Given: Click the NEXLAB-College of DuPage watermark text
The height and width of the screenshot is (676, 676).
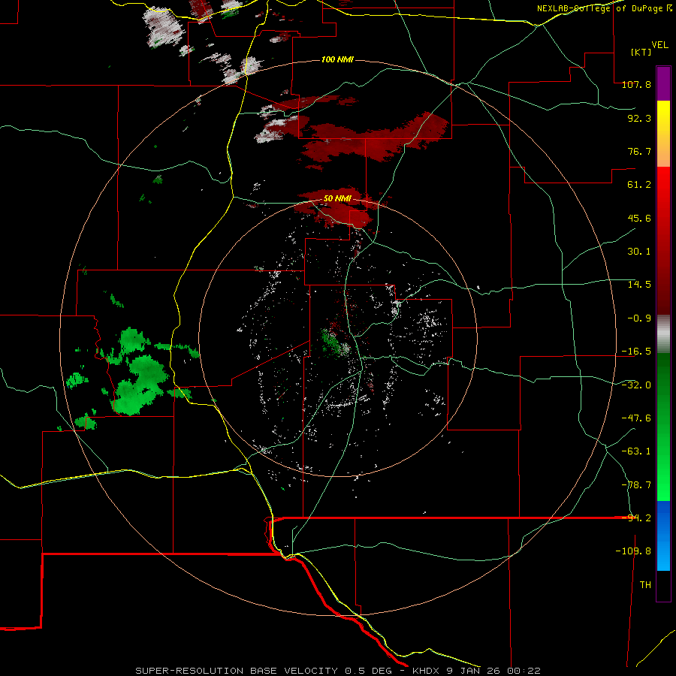Looking at the screenshot, I should [605, 8].
